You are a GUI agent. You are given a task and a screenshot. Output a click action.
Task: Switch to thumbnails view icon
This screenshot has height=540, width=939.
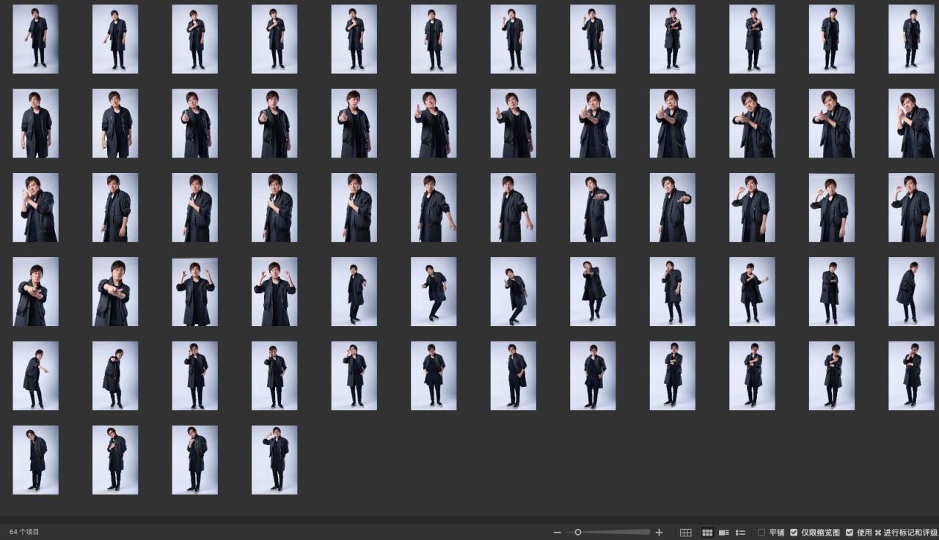pos(707,532)
